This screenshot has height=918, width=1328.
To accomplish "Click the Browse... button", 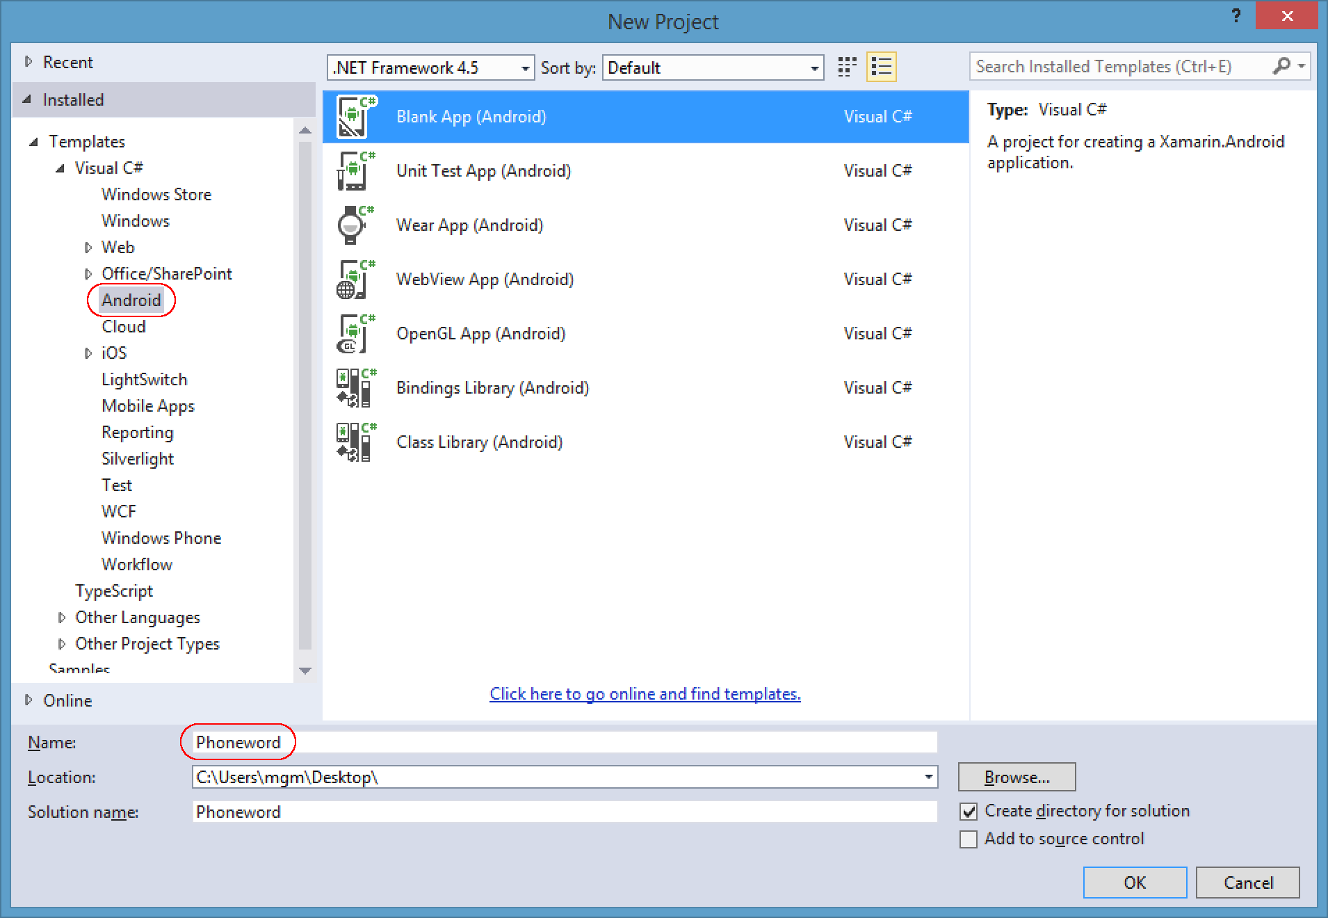I will [1017, 778].
